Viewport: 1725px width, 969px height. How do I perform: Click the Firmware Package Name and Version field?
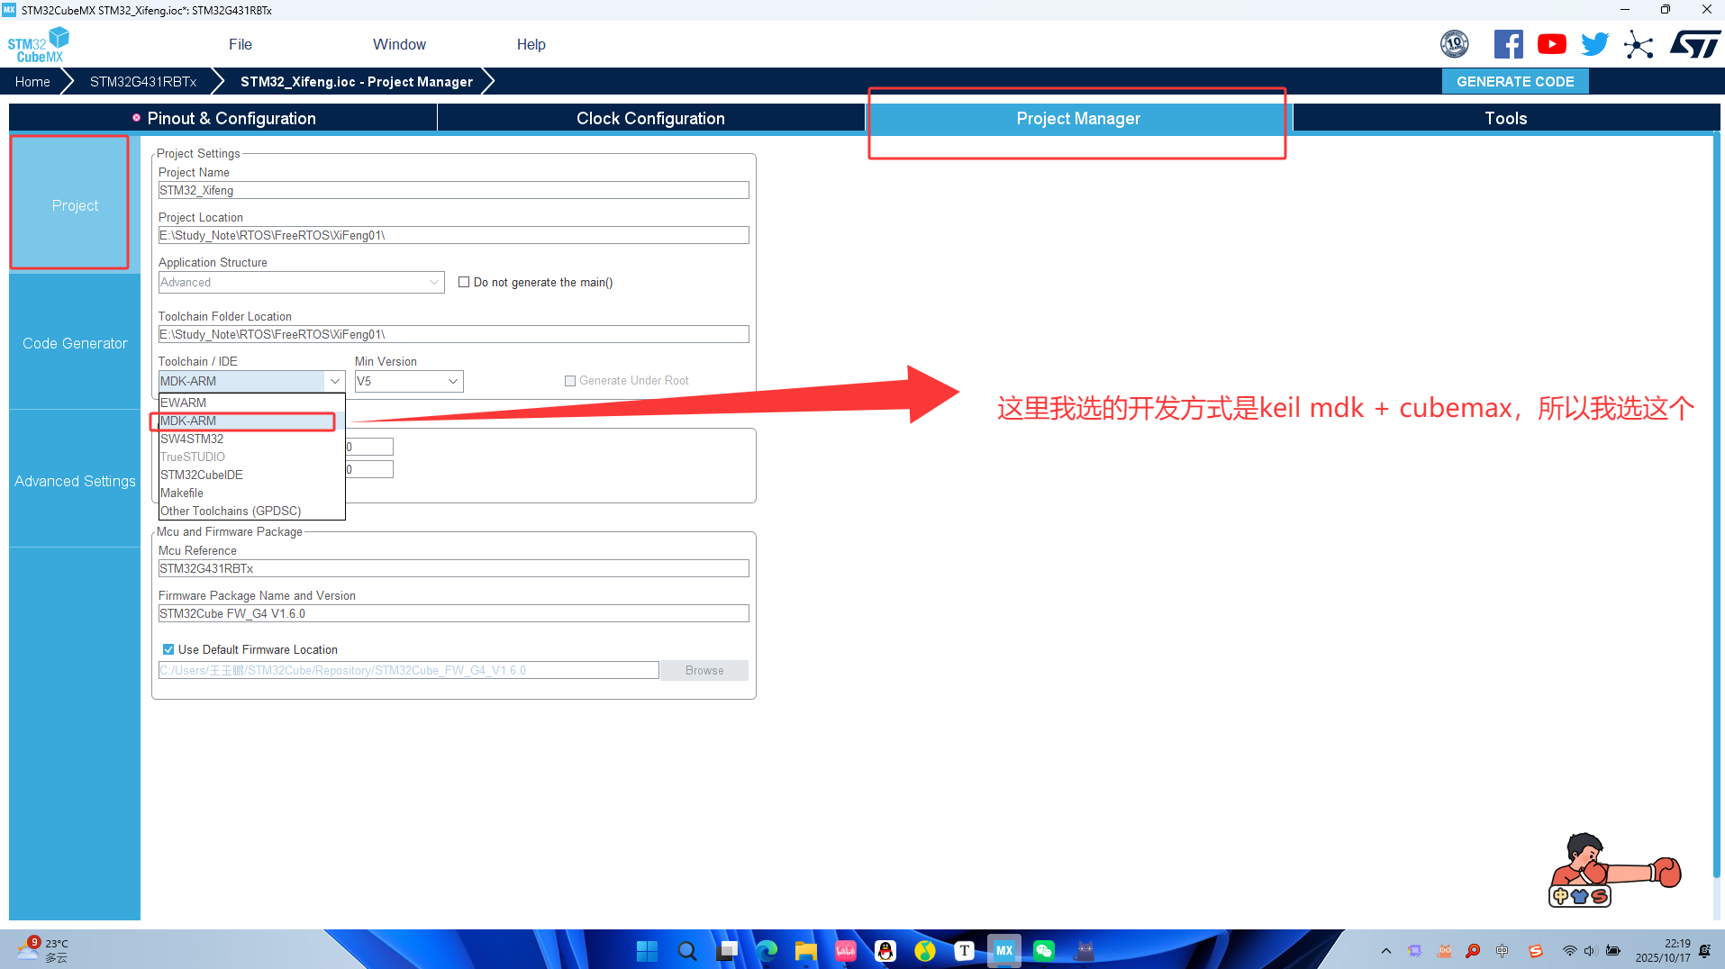[453, 613]
